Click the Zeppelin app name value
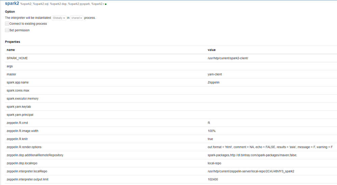Image resolution: width=337 pixels, height=185 pixels. click(x=213, y=83)
